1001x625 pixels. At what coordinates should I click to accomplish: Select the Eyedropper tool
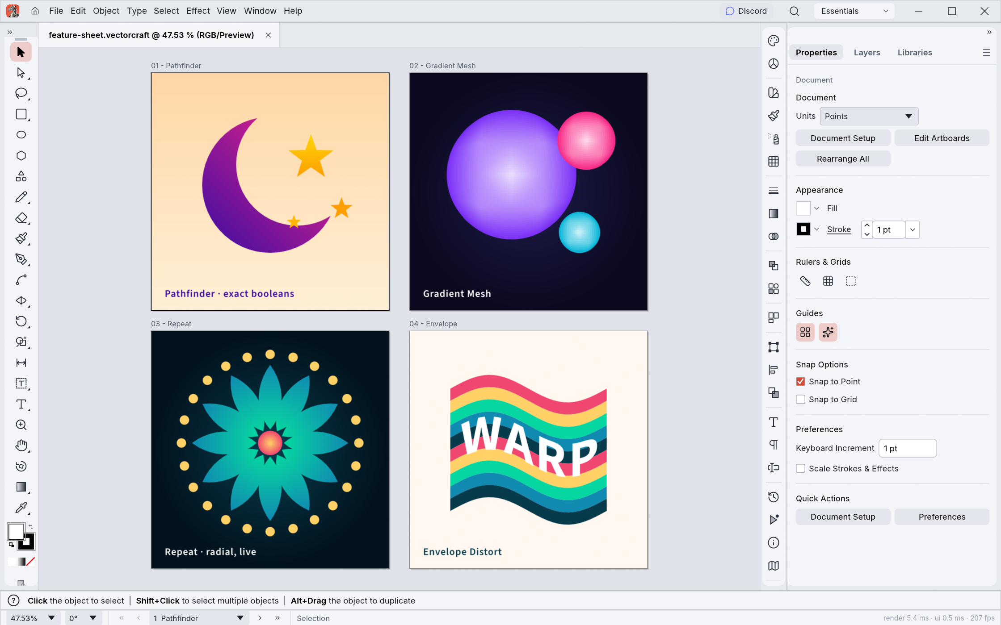pyautogui.click(x=21, y=508)
